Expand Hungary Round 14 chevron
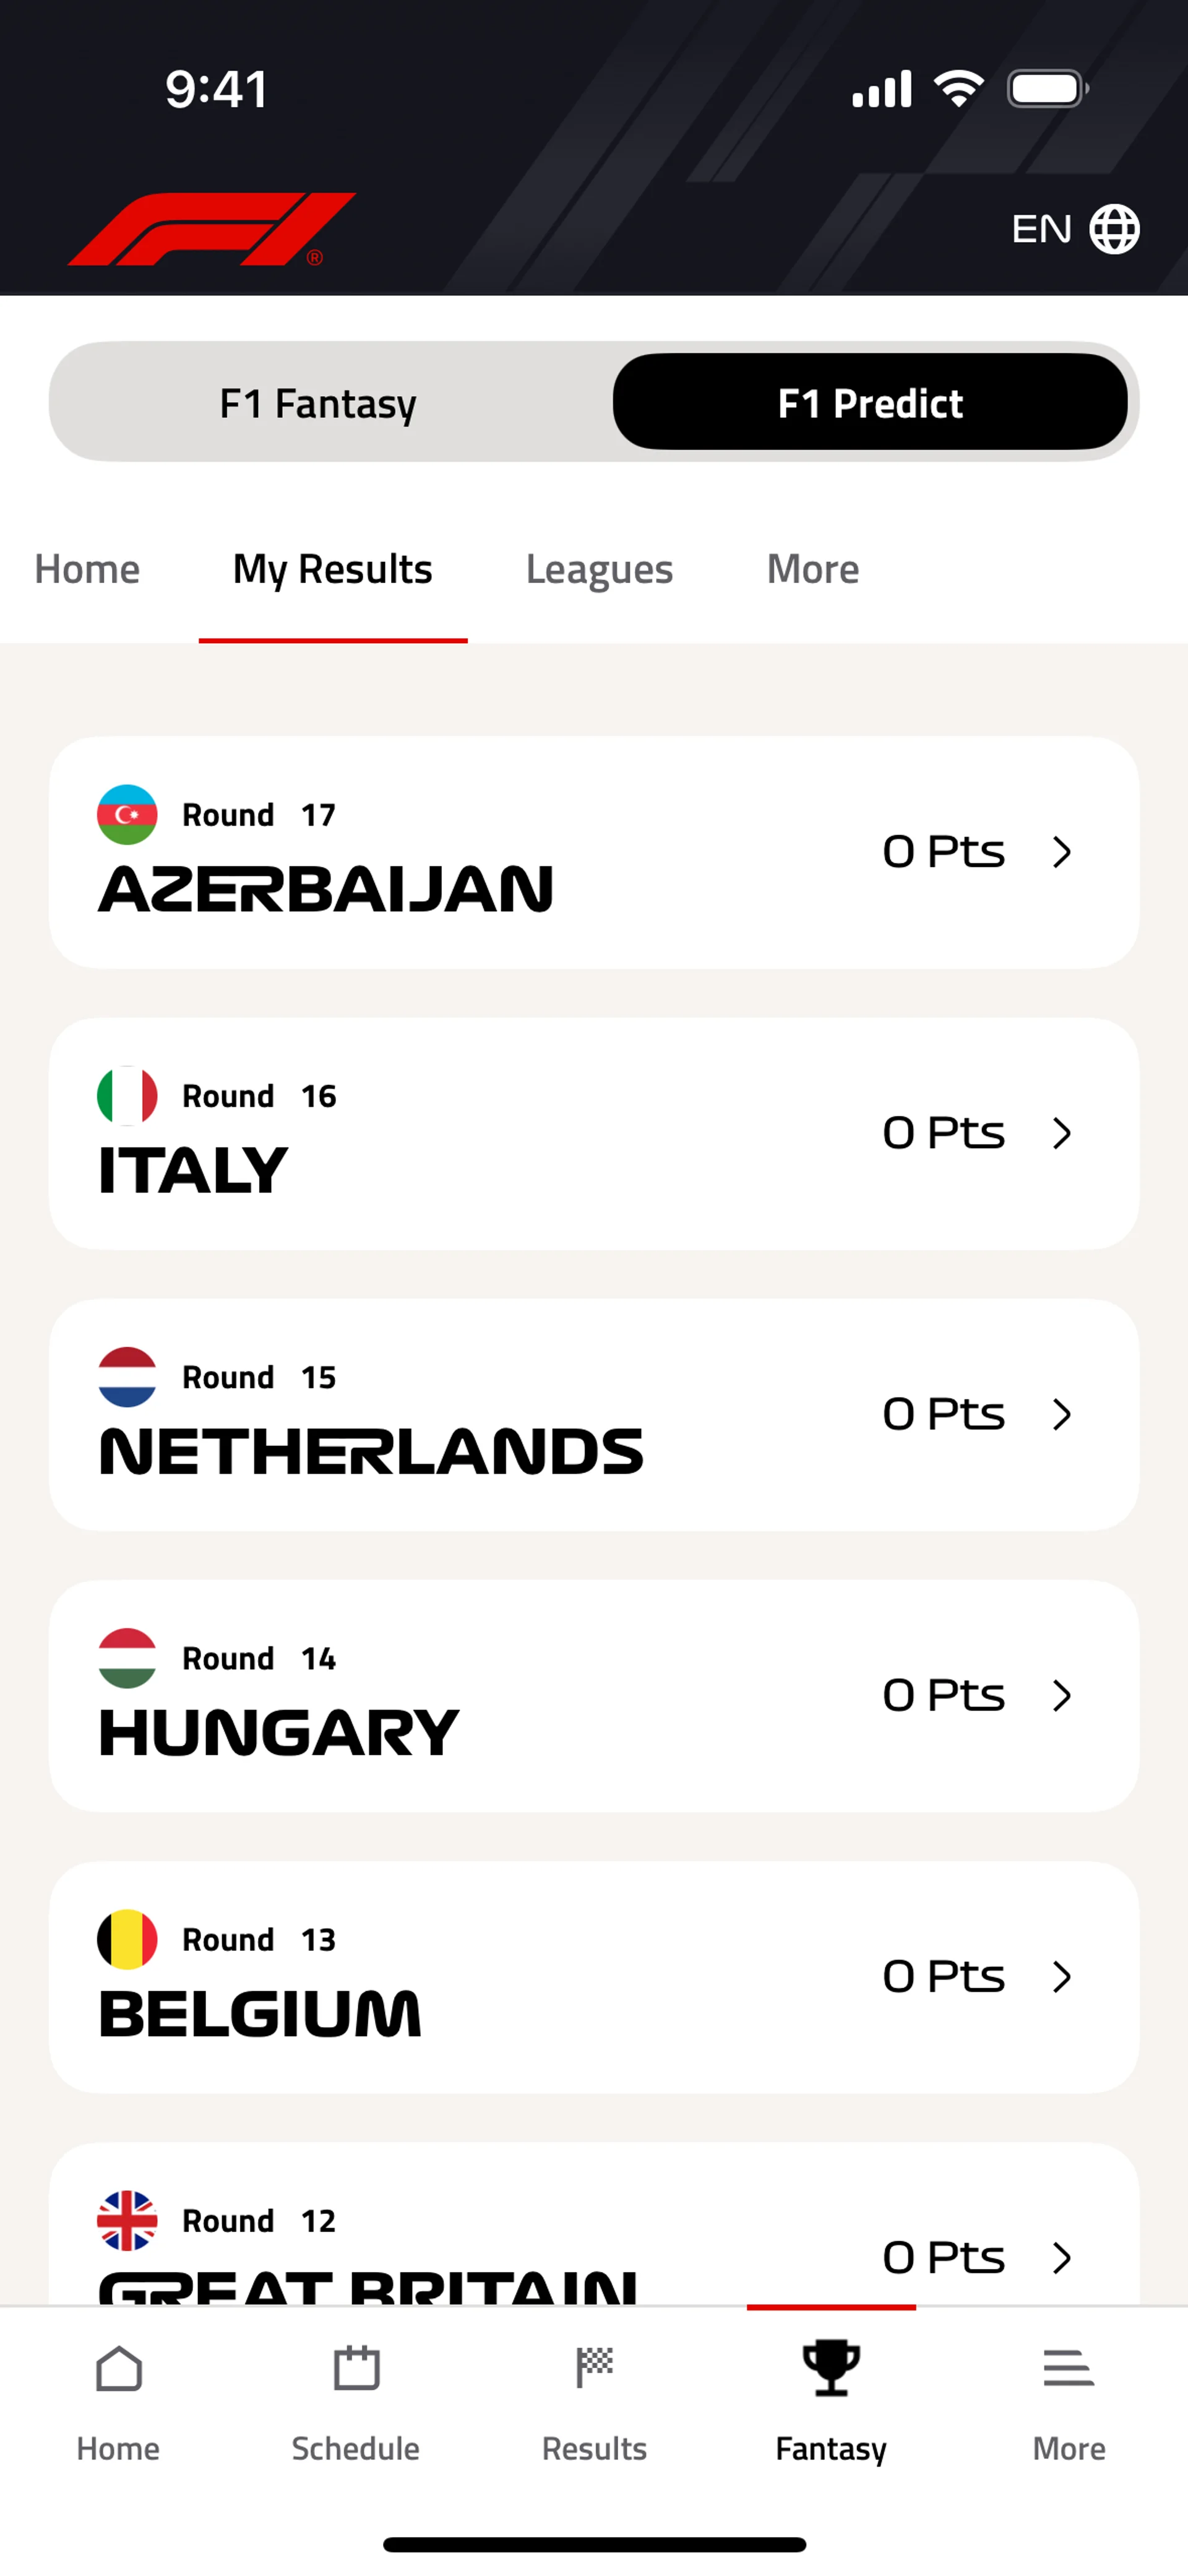This screenshot has width=1188, height=2576. [x=1062, y=1695]
